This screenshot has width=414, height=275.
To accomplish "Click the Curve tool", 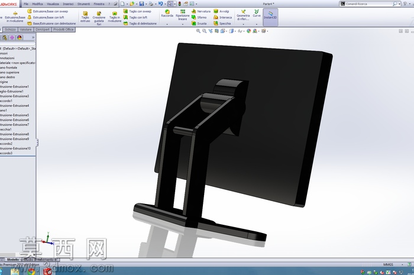I will (256, 13).
